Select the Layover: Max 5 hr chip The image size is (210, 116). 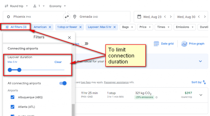(x=99, y=27)
